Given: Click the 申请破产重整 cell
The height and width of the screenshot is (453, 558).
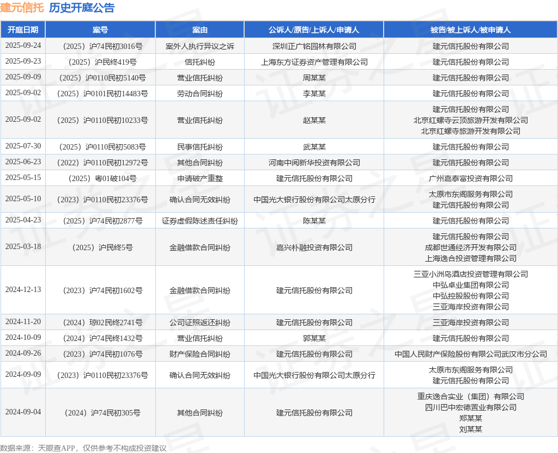Looking at the screenshot, I should [200, 178].
